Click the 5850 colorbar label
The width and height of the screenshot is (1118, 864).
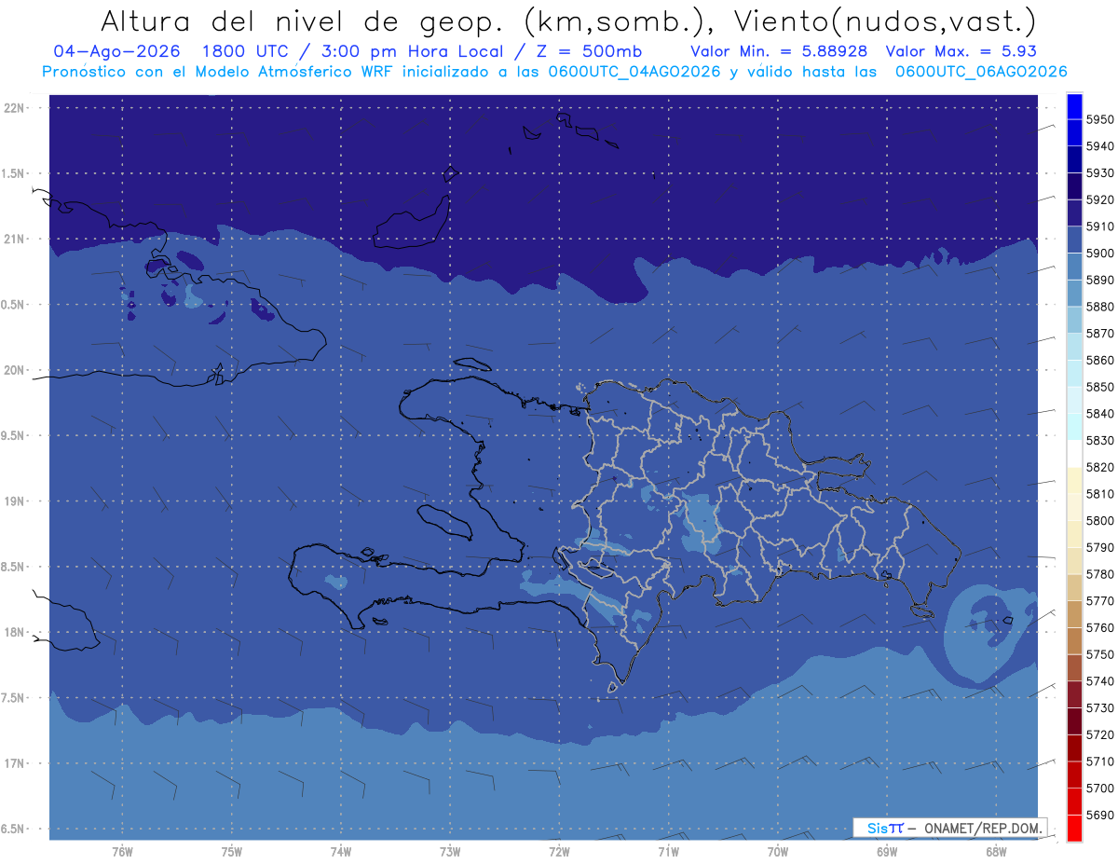click(1100, 387)
